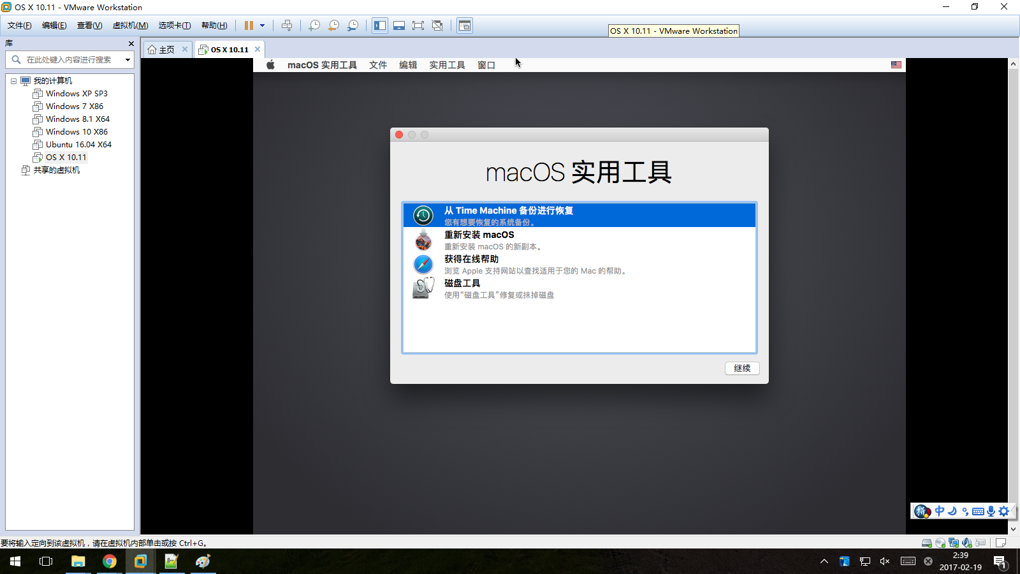Viewport: 1020px width, 574px height.
Task: Select 重新安装 macOS option
Action: pos(579,240)
